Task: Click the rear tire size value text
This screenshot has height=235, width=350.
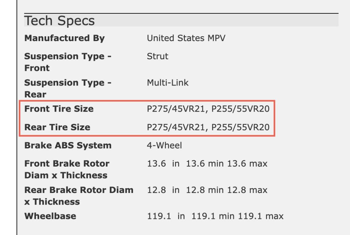Action: 208,127
